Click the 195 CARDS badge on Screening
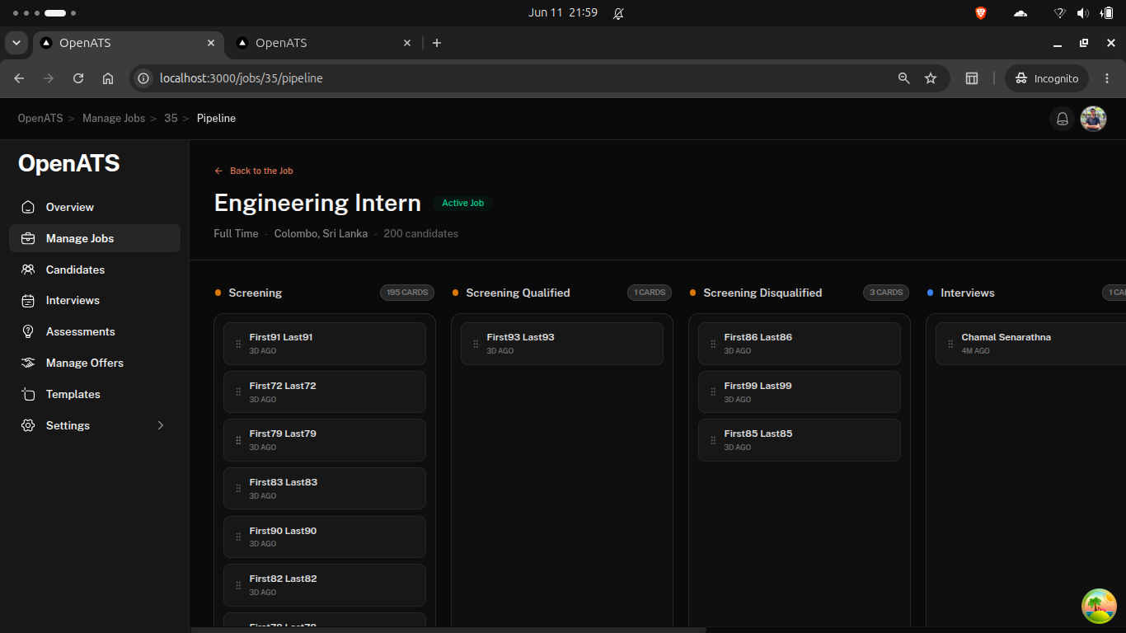This screenshot has width=1126, height=633. point(407,293)
